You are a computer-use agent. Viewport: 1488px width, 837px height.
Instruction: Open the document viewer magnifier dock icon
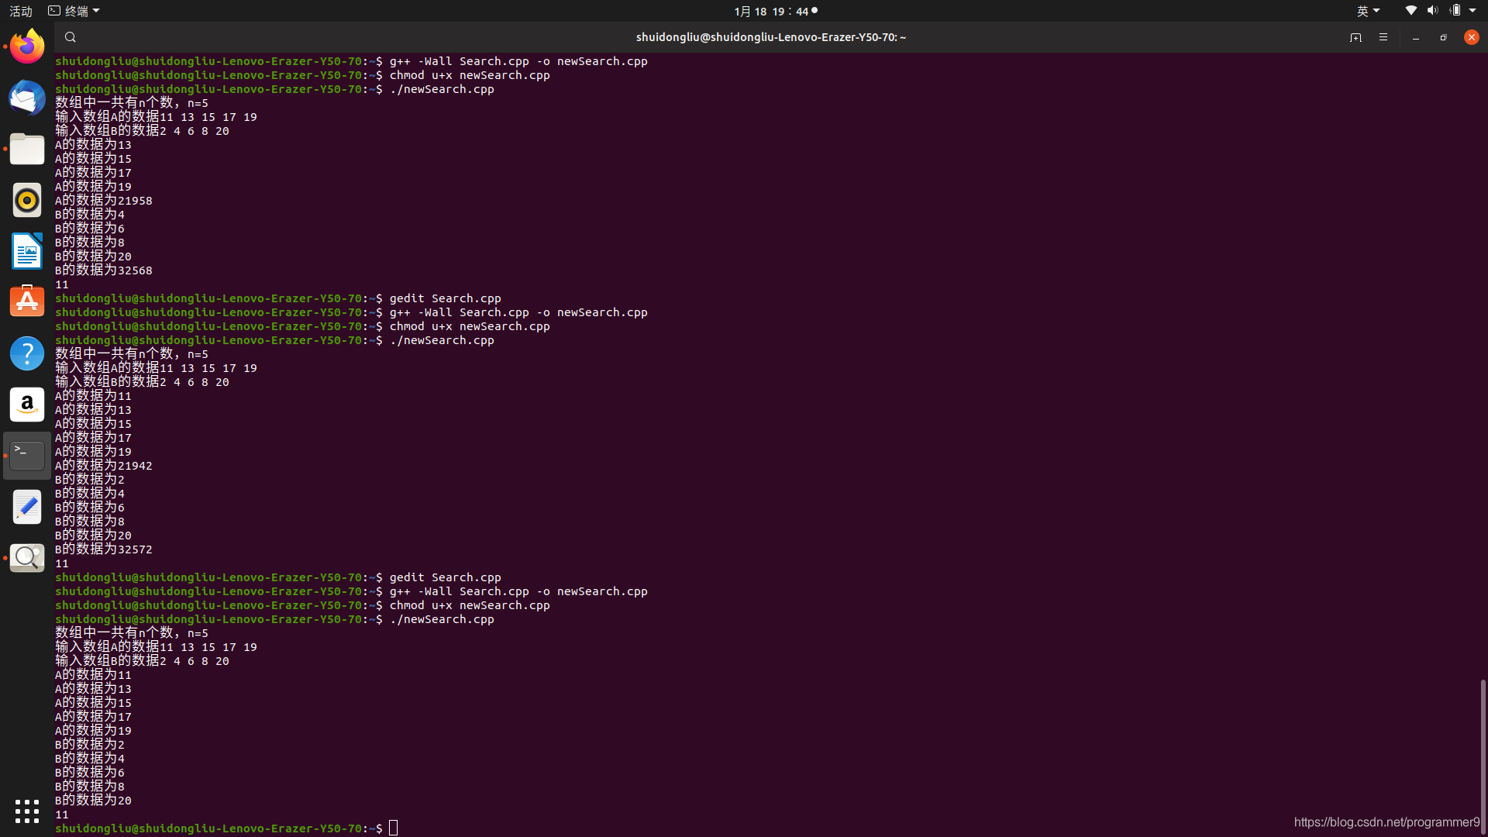click(27, 558)
